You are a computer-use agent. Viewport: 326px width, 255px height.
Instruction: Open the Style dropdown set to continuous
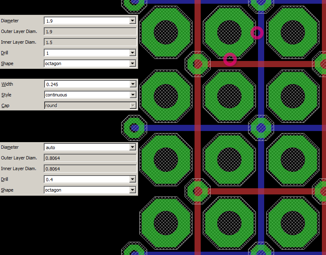point(133,95)
